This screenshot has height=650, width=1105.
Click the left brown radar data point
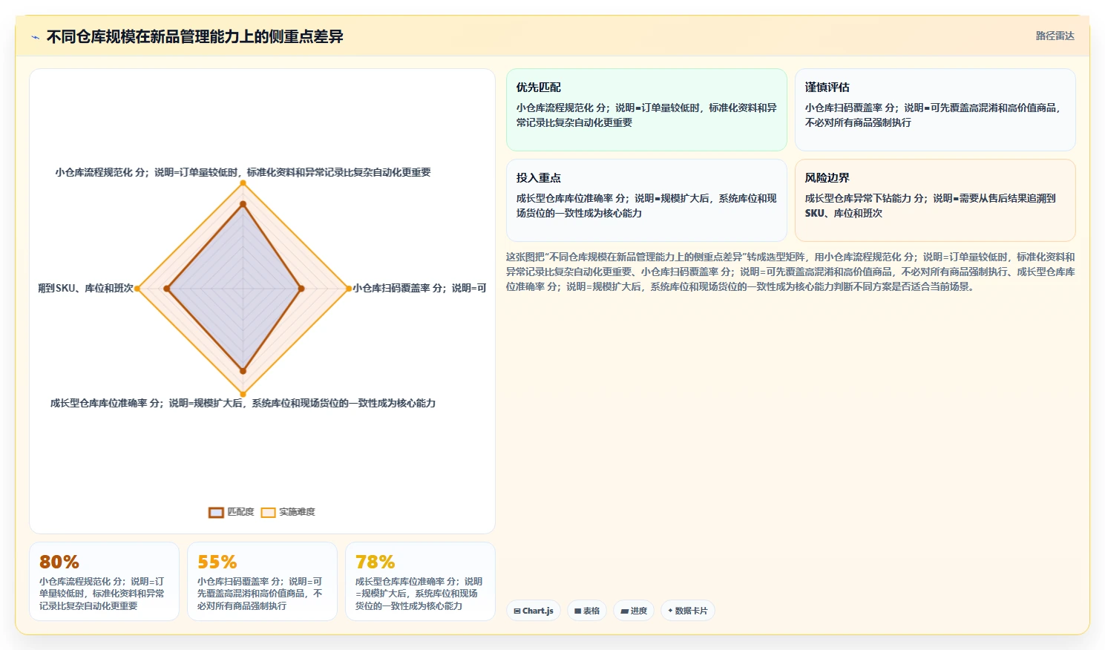(x=167, y=289)
